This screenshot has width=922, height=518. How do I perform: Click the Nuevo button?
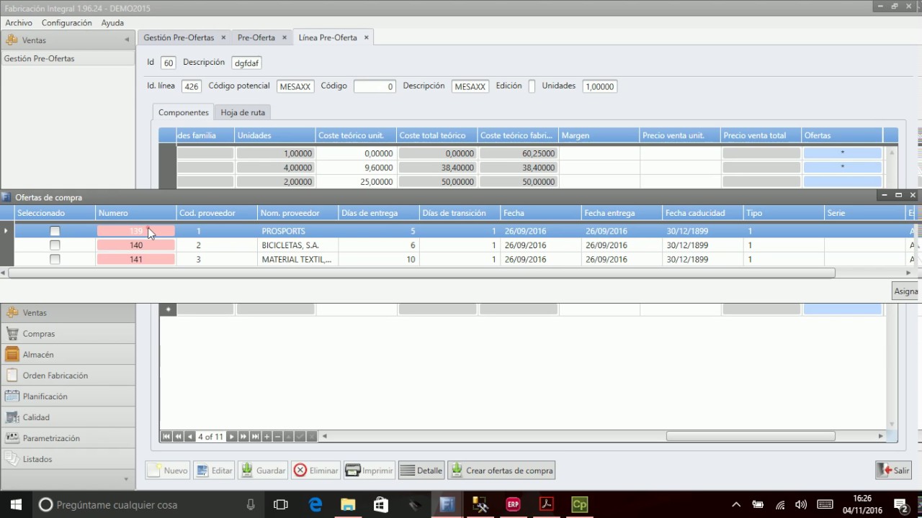168,471
